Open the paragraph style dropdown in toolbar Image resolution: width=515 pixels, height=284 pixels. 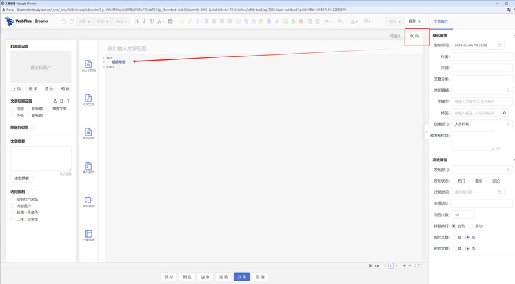point(85,21)
